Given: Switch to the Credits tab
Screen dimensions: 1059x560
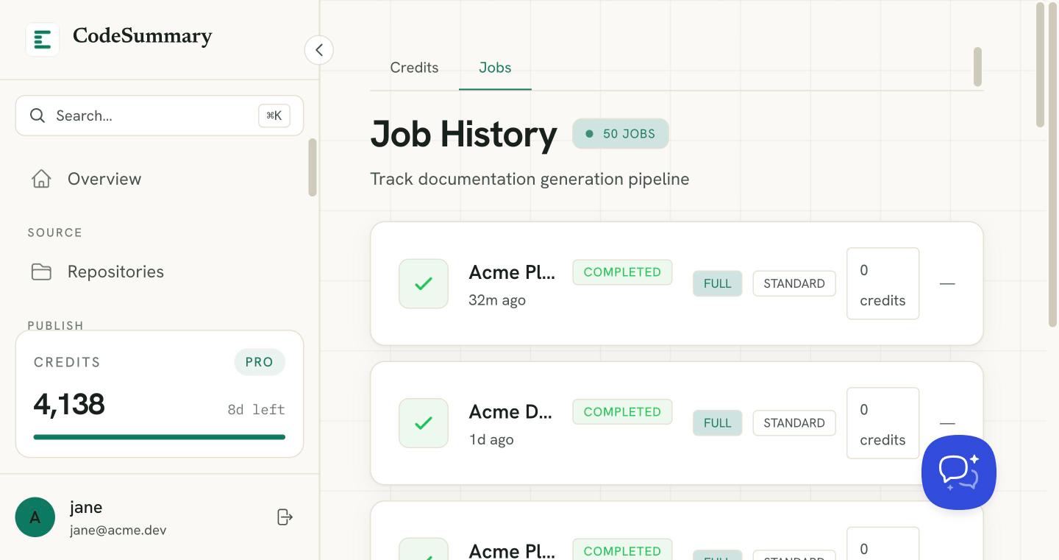Looking at the screenshot, I should point(414,68).
